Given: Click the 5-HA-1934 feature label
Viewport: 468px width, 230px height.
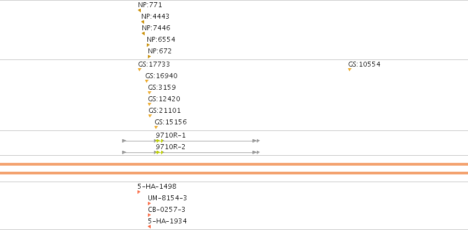Looking at the screenshot, I should coord(167,221).
